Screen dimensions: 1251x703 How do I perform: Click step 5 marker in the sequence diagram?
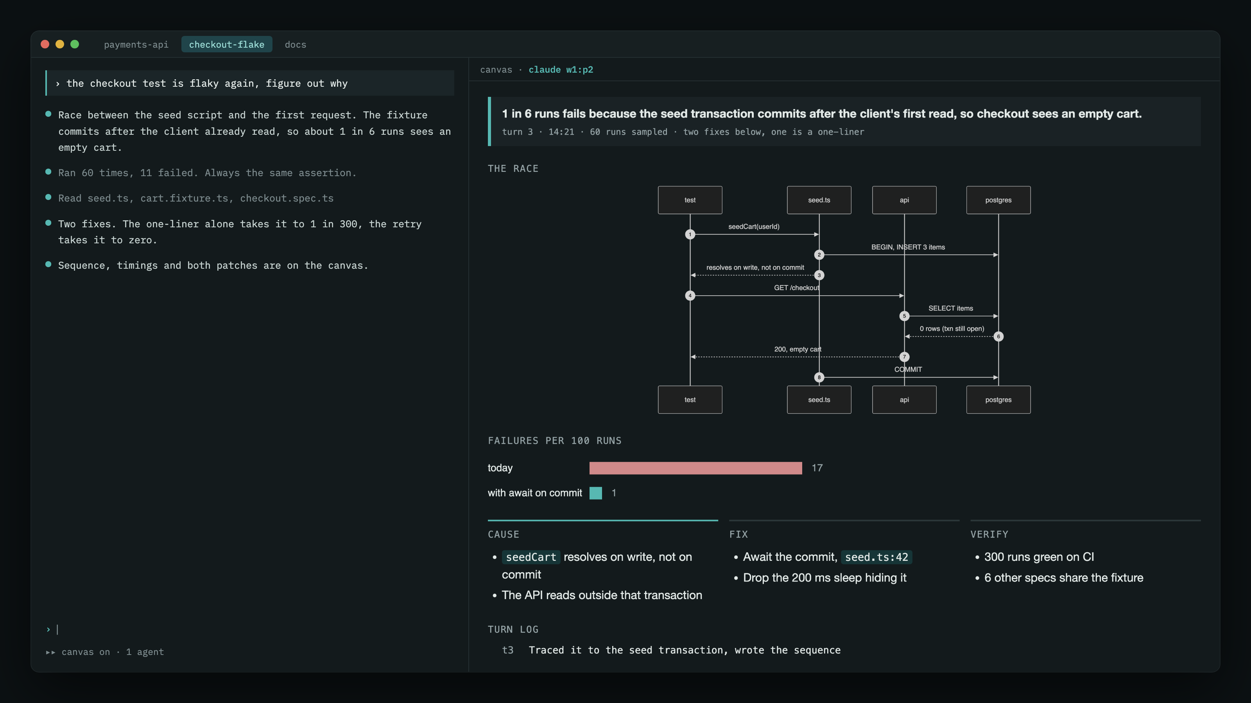coord(904,316)
